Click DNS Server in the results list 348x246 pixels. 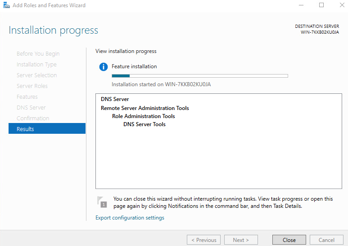tap(115, 99)
